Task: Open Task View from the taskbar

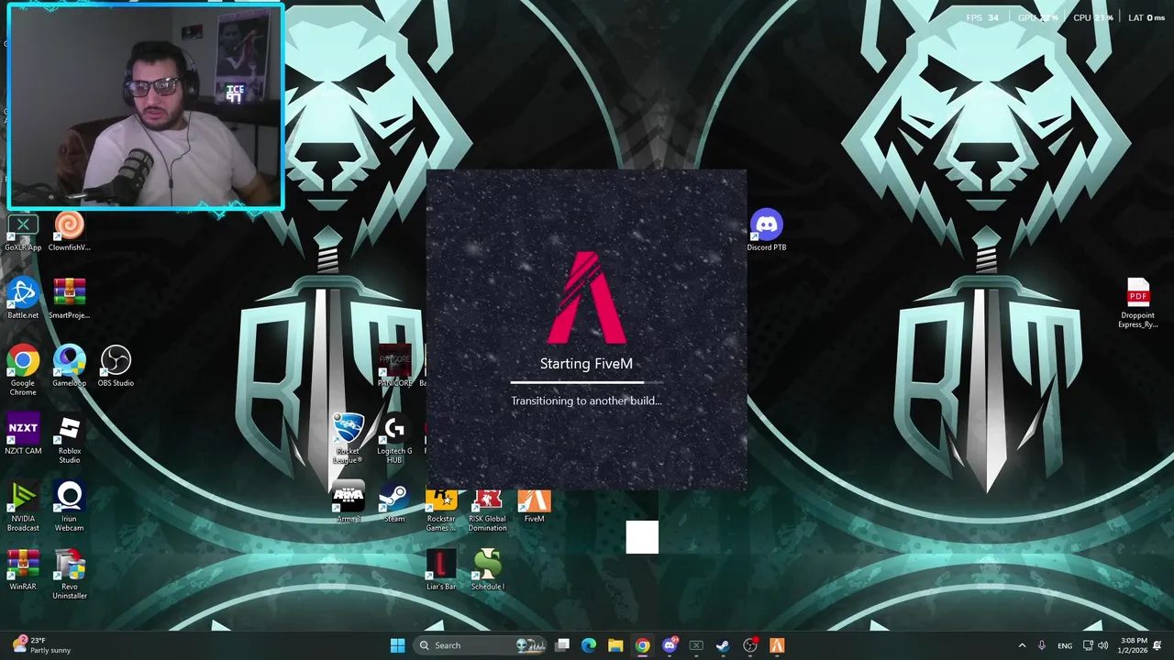Action: [562, 645]
